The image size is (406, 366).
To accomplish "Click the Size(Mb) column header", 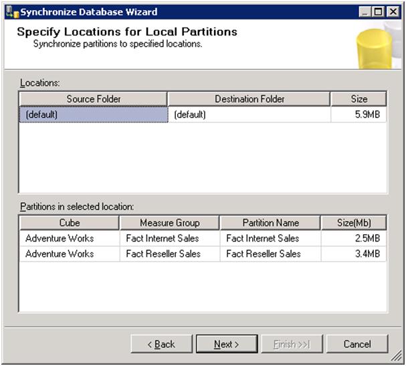I will 354,223.
